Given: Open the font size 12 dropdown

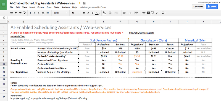Looking at the screenshot, I should (76, 13).
